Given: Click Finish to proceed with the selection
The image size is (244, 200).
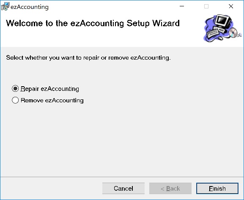Looking at the screenshot, I should coord(217,188).
